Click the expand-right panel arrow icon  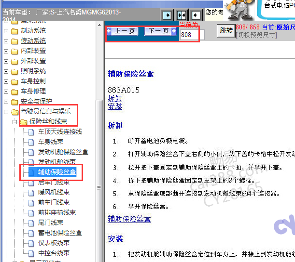(167, 15)
